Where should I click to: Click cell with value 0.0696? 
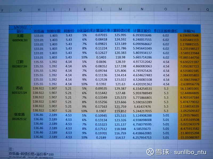tap(101, 62)
